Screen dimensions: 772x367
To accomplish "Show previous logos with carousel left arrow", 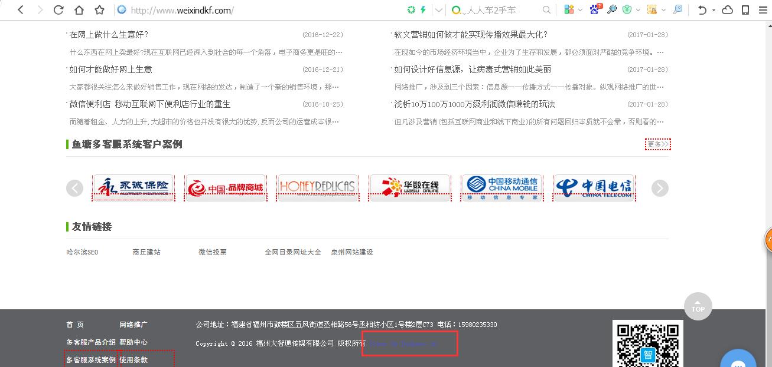I will point(74,188).
